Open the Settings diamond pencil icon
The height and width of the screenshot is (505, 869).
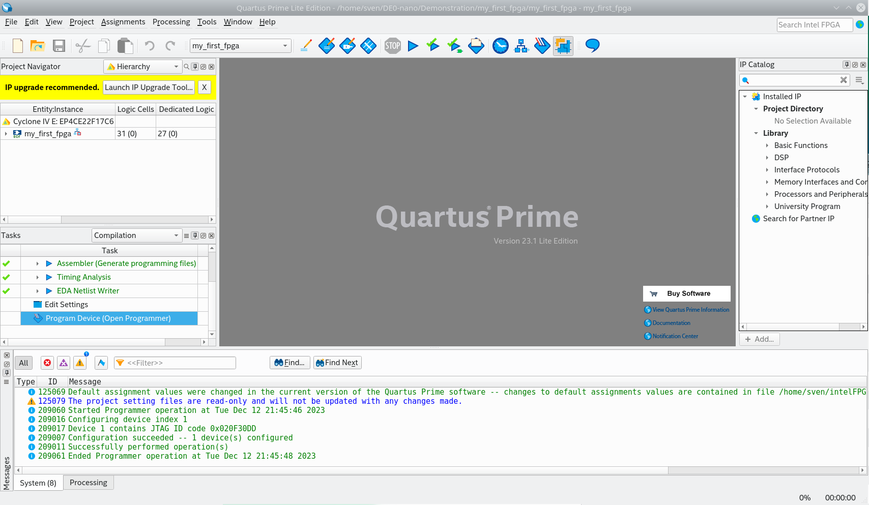click(x=327, y=46)
